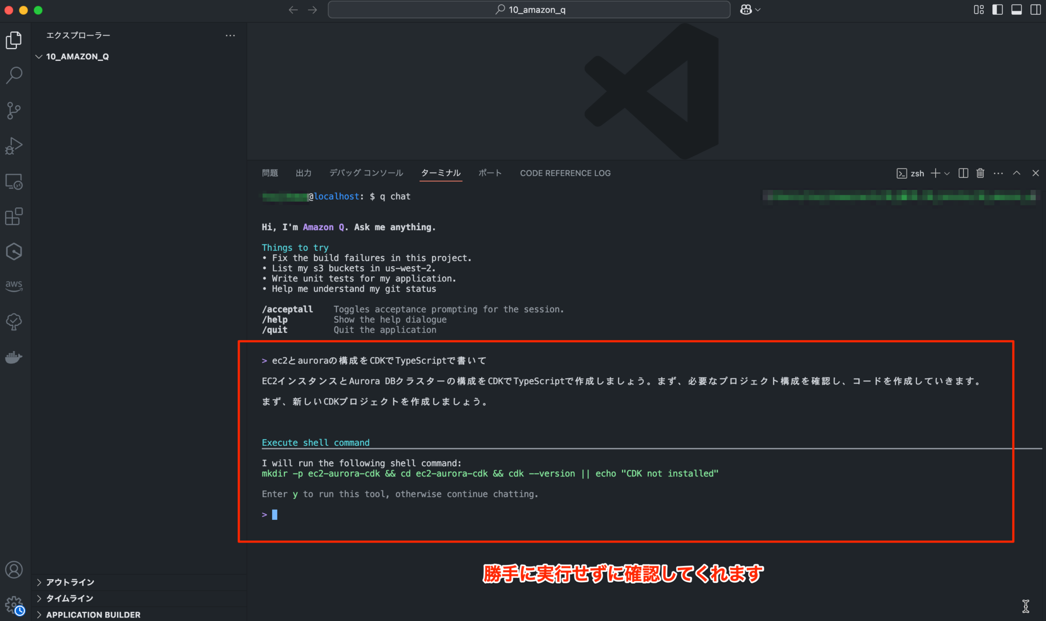
Task: Open the Remote Explorer view
Action: coord(14,181)
